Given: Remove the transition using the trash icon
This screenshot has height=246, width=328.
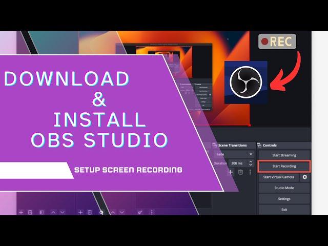Looking at the screenshot, I should click(240, 172).
